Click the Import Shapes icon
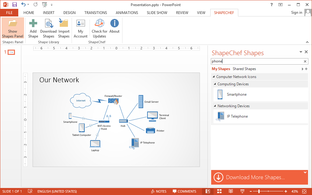 [64, 23]
